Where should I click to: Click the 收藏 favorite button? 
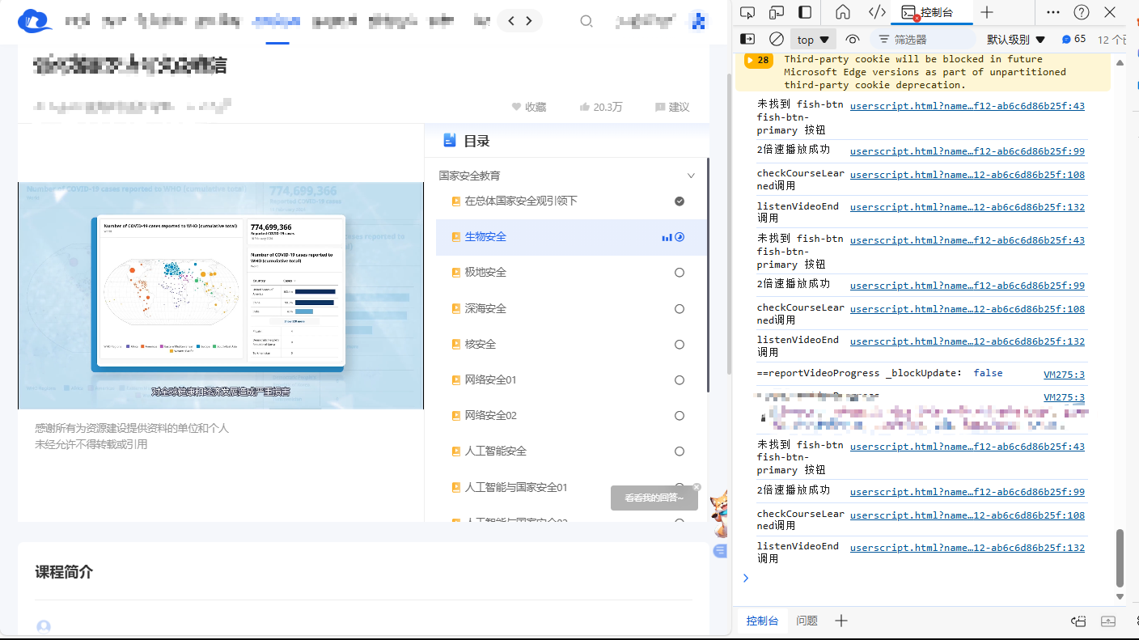[x=529, y=107]
